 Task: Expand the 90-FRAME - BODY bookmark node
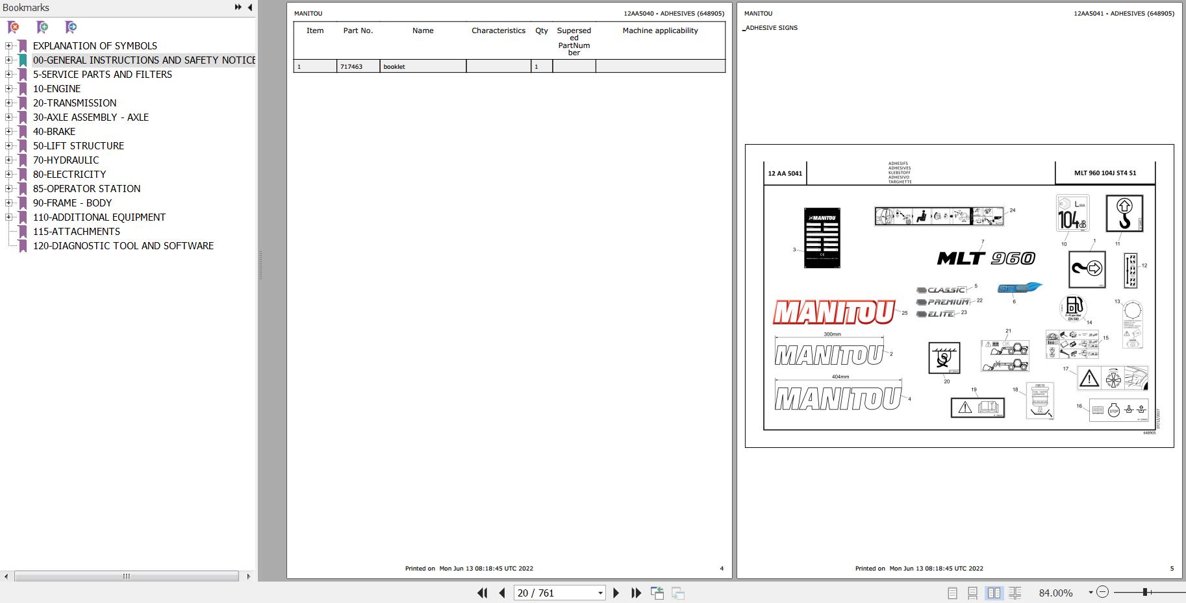click(x=8, y=203)
